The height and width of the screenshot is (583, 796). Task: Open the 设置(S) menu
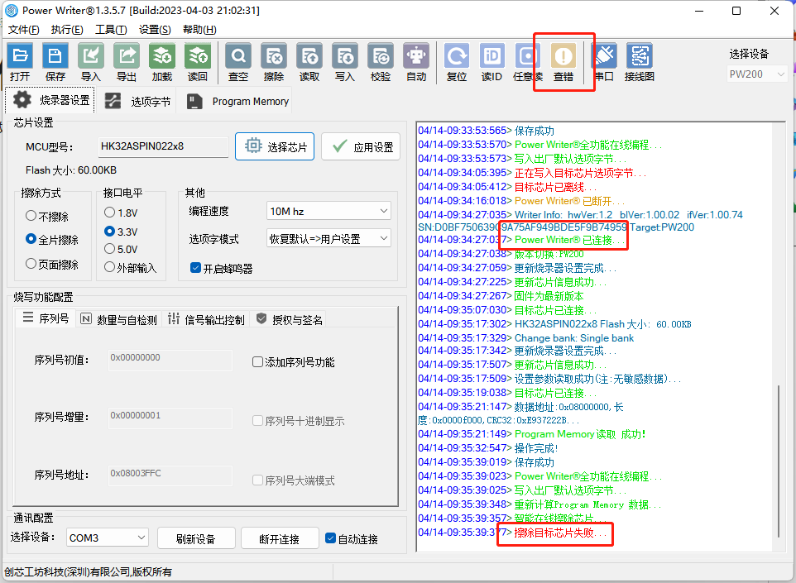[x=155, y=30]
